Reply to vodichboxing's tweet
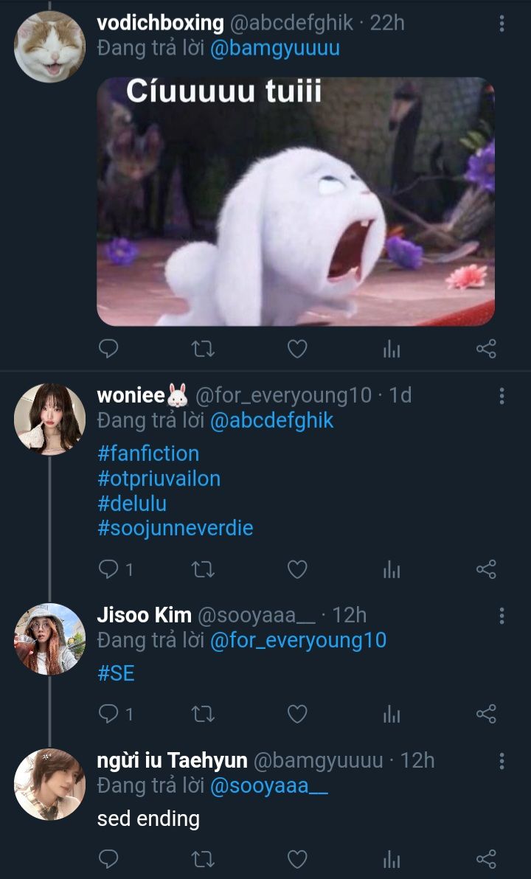This screenshot has width=531, height=879. pyautogui.click(x=108, y=349)
